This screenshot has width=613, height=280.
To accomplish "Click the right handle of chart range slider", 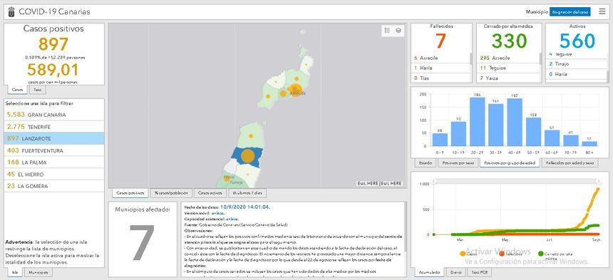I will click(x=598, y=182).
